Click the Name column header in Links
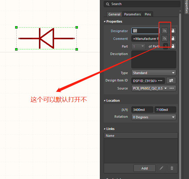Image resolution: width=189 pixels, height=179 pixels. (141, 136)
